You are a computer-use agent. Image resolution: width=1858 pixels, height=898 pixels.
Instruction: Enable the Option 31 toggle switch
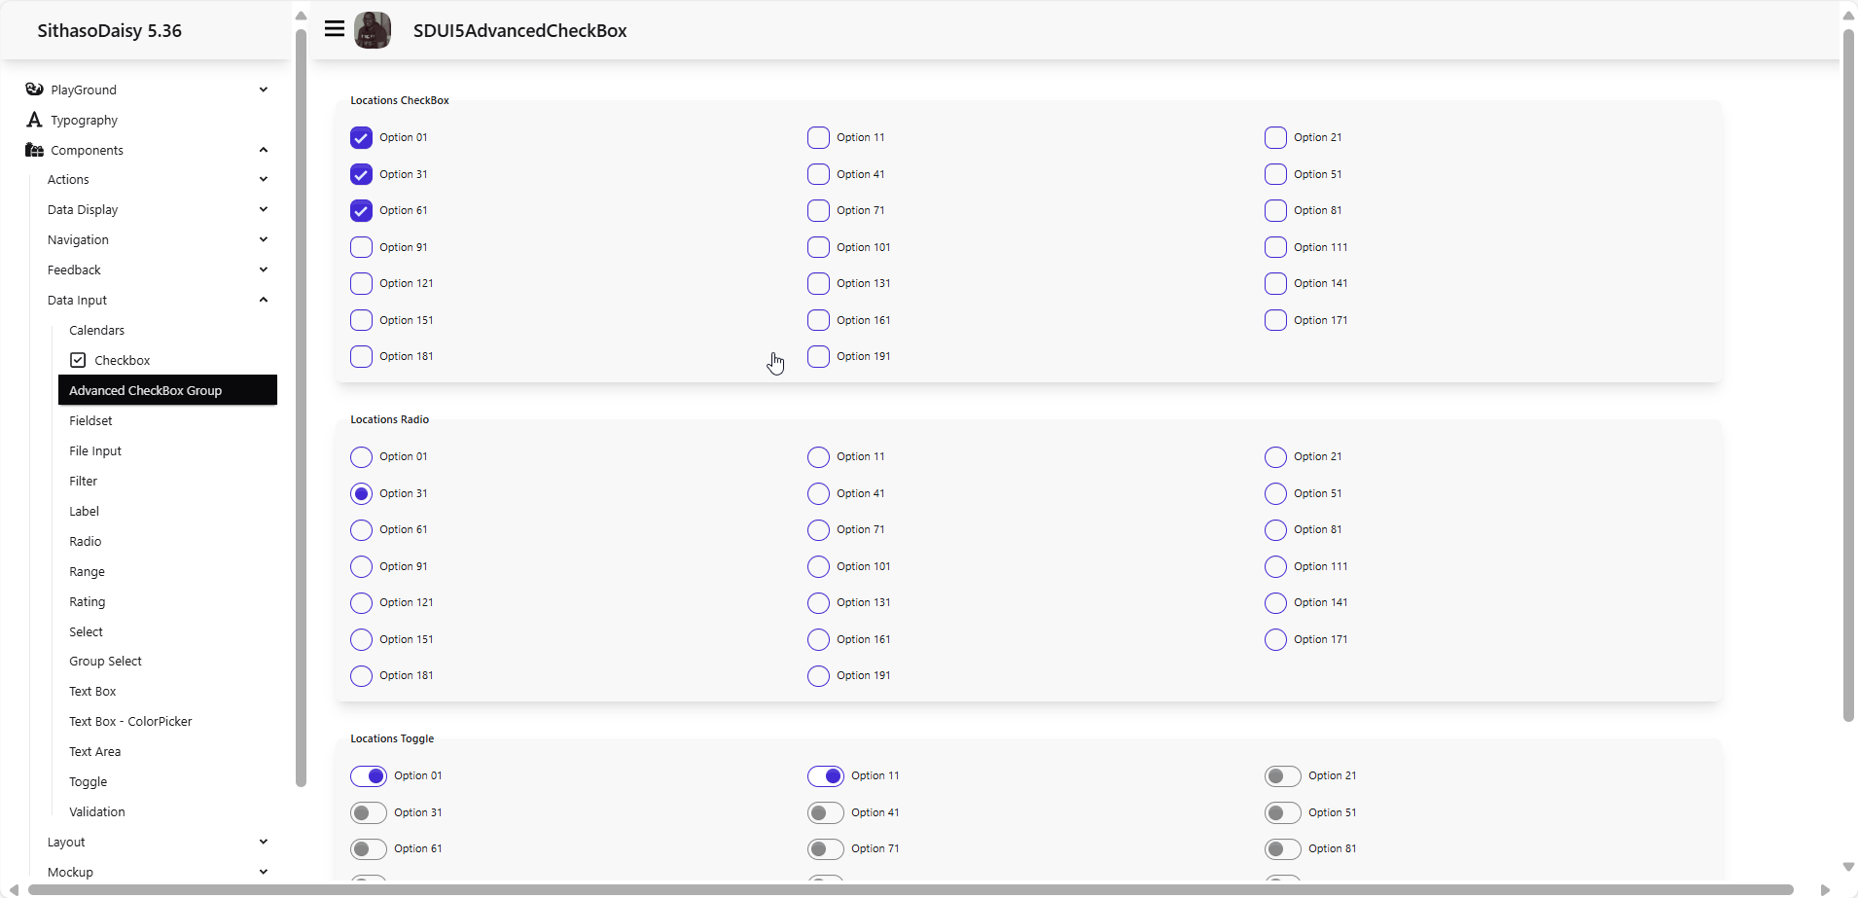[369, 812]
